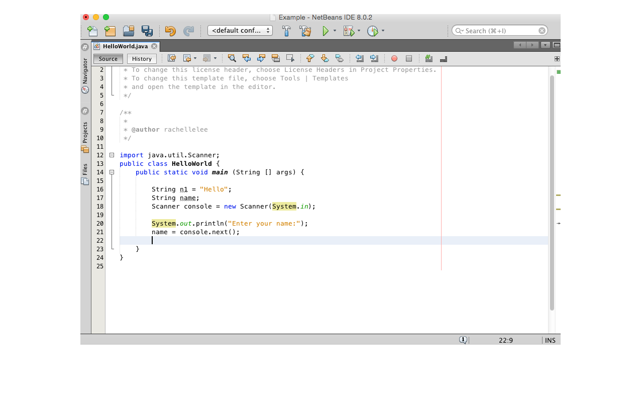Image resolution: width=643 pixels, height=402 pixels.
Task: Undo the last edit
Action: pos(170,31)
